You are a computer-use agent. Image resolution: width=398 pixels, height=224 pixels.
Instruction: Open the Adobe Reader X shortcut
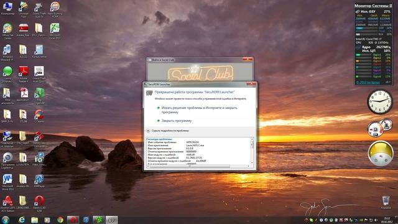(x=24, y=74)
